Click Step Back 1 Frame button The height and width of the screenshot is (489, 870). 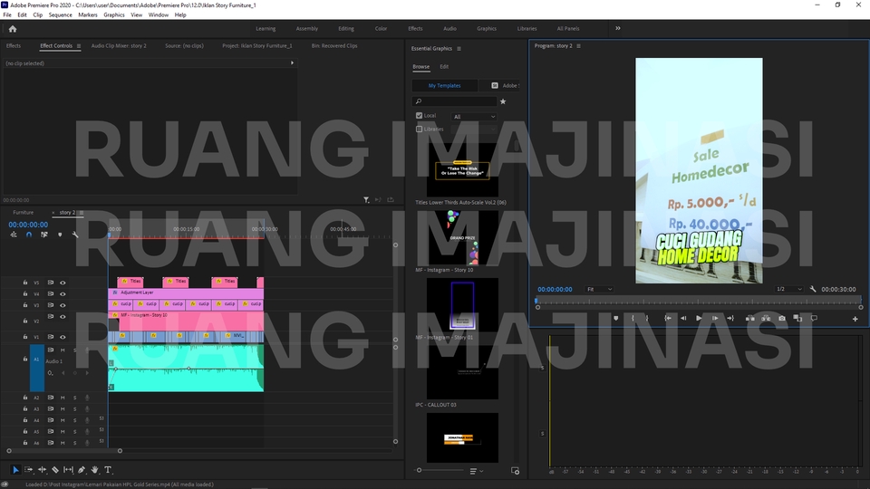pyautogui.click(x=683, y=318)
